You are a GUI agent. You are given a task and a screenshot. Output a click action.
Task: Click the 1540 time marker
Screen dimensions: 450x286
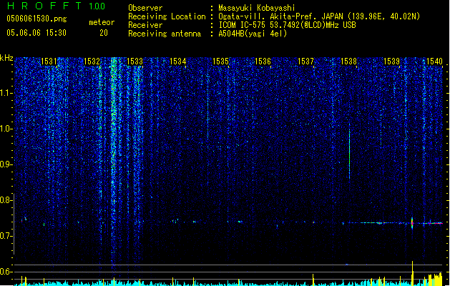coord(434,61)
